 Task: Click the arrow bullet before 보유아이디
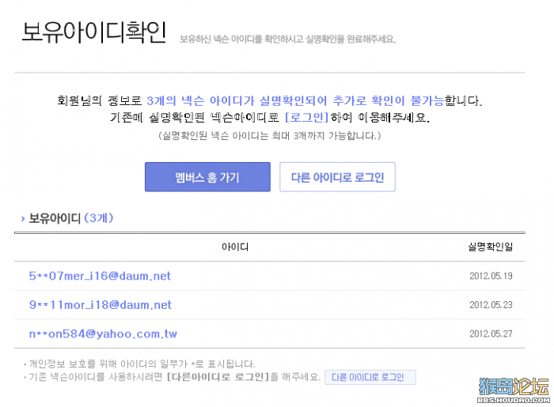pos(23,219)
